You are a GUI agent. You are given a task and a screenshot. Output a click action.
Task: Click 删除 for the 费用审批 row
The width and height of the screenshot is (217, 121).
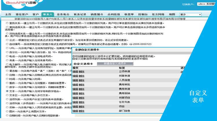[81, 85]
